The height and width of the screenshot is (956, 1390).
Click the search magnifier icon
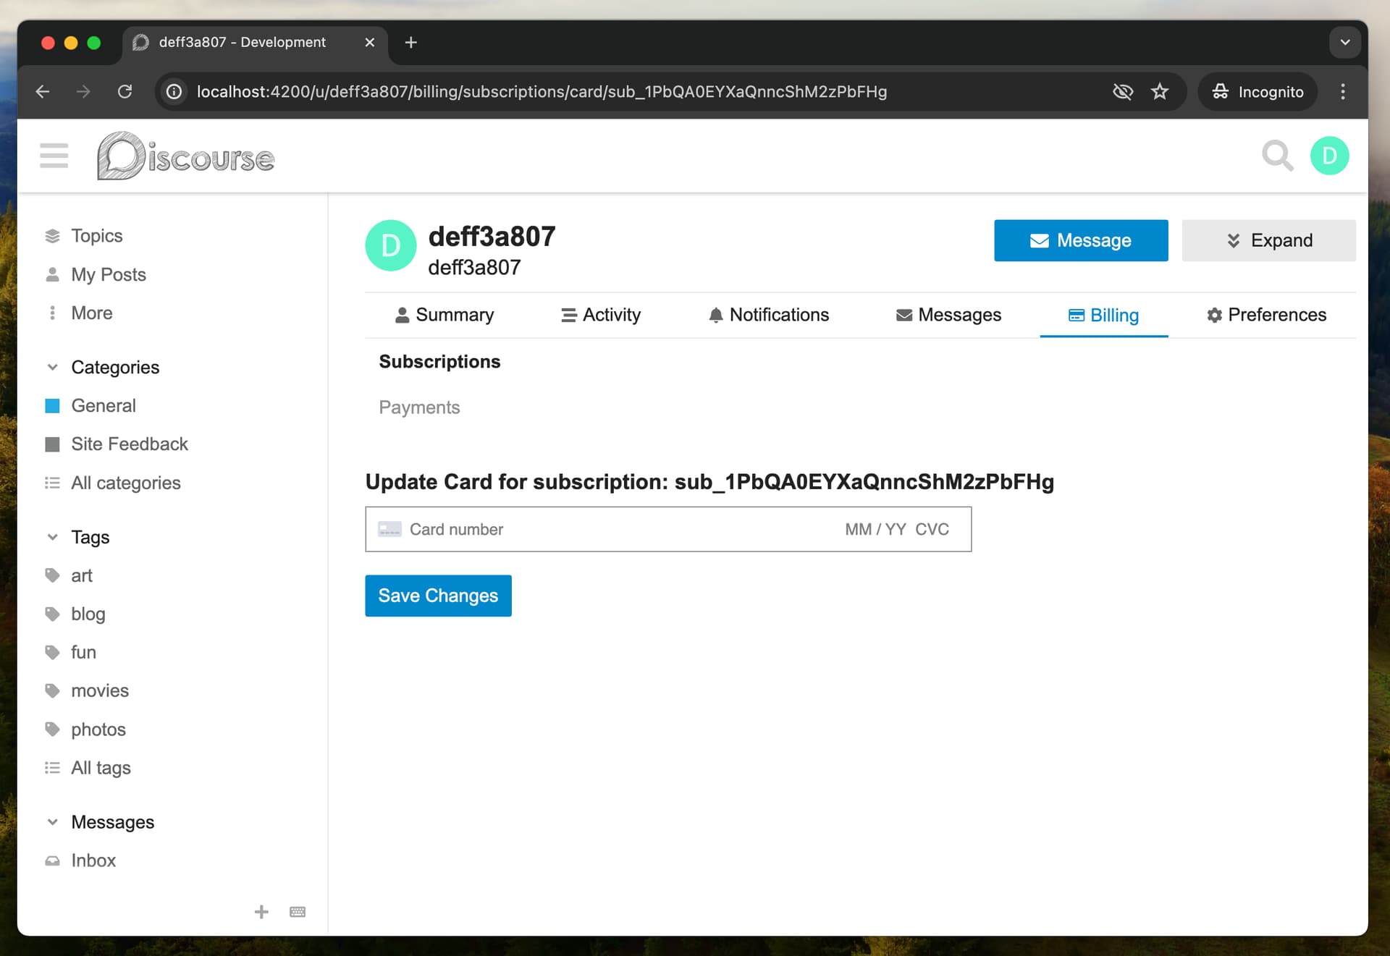click(x=1276, y=156)
